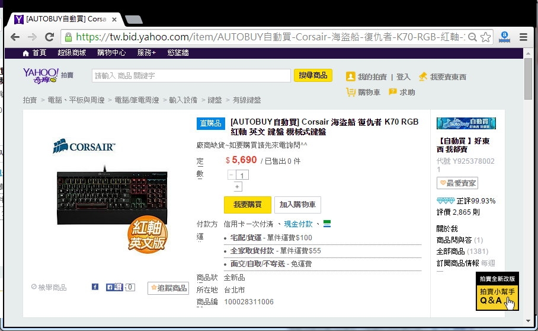Close the AUTOBUY Corsair browser tab
Viewport: 538px width, 331px height.
point(114,20)
